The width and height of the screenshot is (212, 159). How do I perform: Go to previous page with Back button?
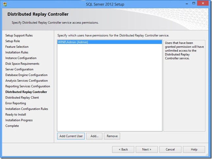(123, 149)
